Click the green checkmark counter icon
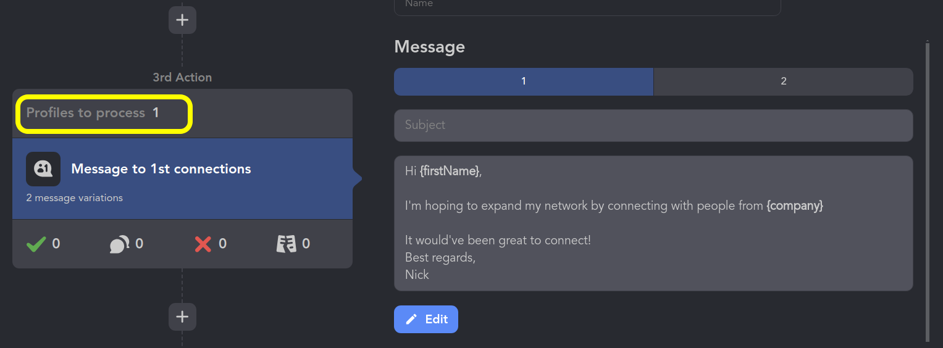Screen dimensions: 943x348 pos(36,244)
